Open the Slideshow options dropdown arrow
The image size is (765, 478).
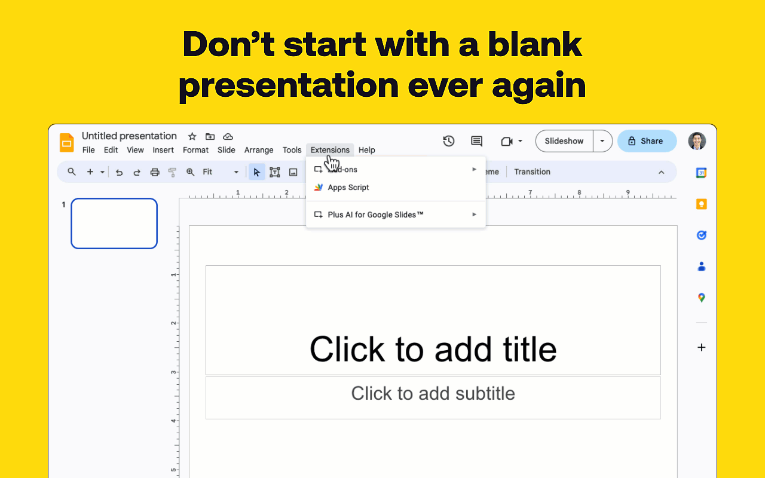602,141
